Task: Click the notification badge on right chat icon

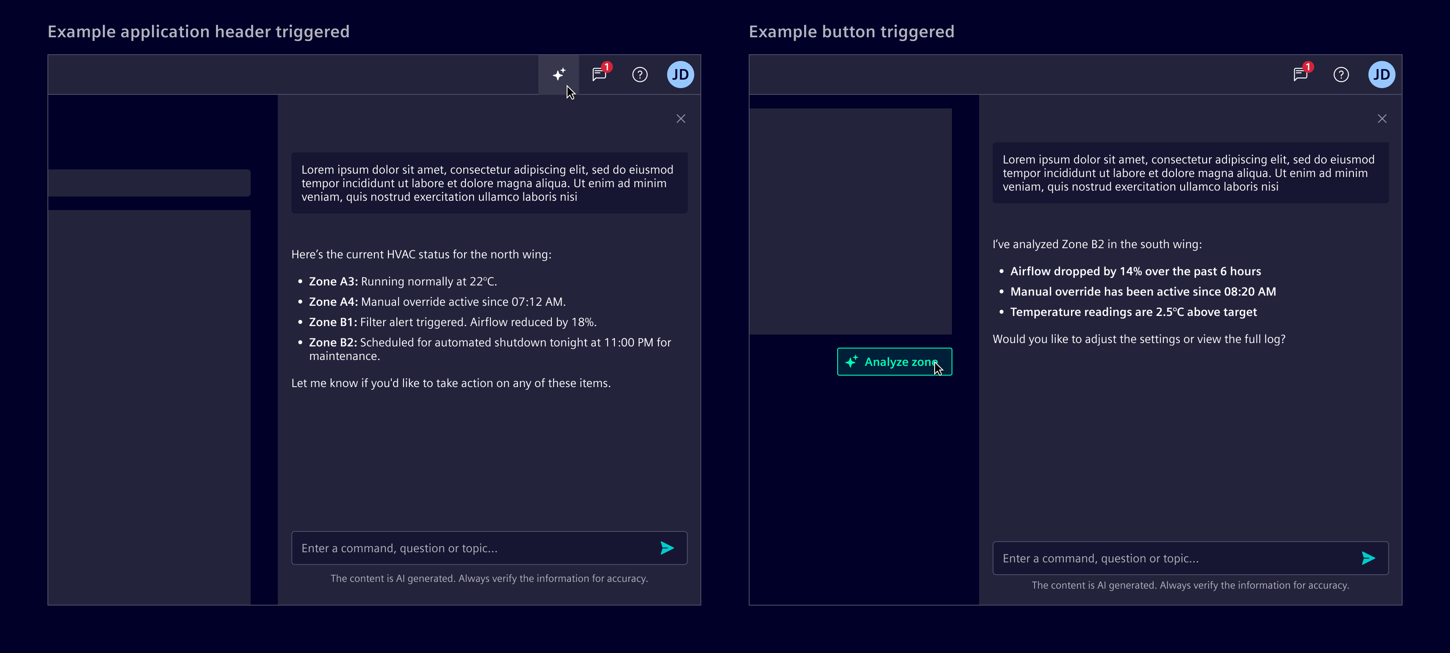Action: click(1308, 66)
